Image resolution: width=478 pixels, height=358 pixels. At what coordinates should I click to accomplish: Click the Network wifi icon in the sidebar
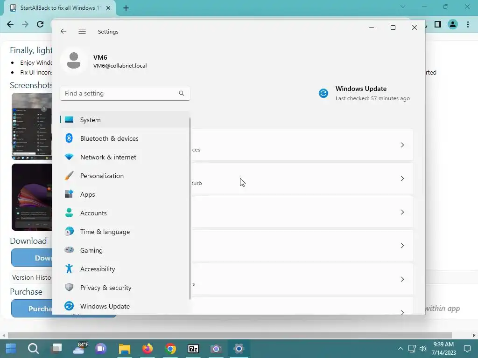tap(69, 157)
